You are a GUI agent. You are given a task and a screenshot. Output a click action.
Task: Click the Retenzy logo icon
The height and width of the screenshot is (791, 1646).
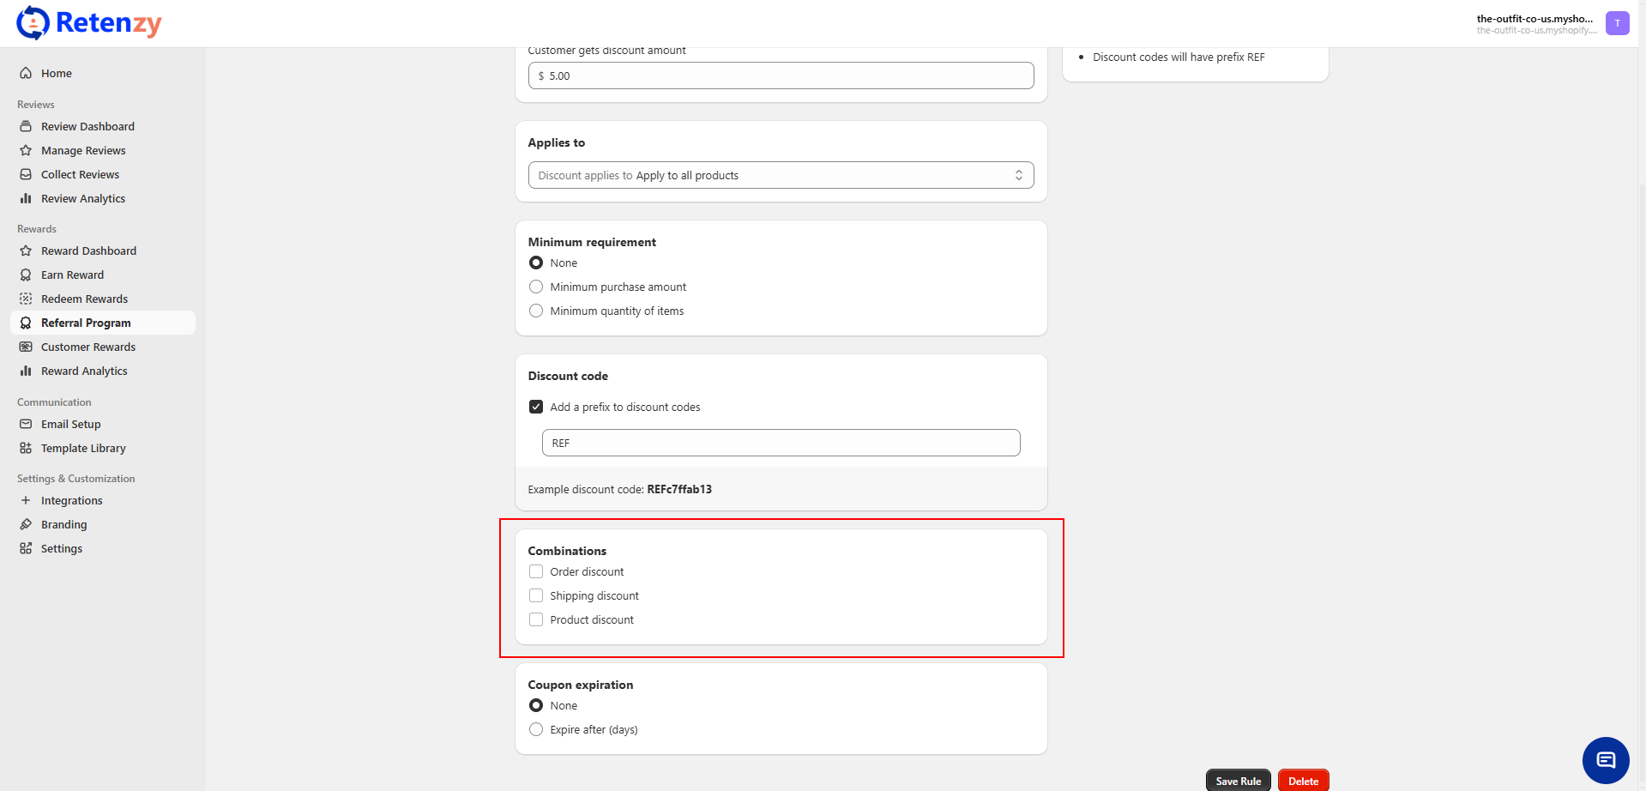[33, 23]
